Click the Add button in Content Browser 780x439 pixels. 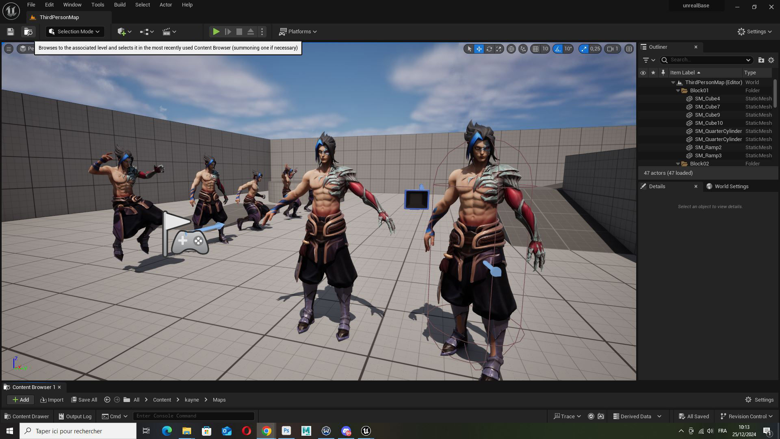tap(20, 400)
